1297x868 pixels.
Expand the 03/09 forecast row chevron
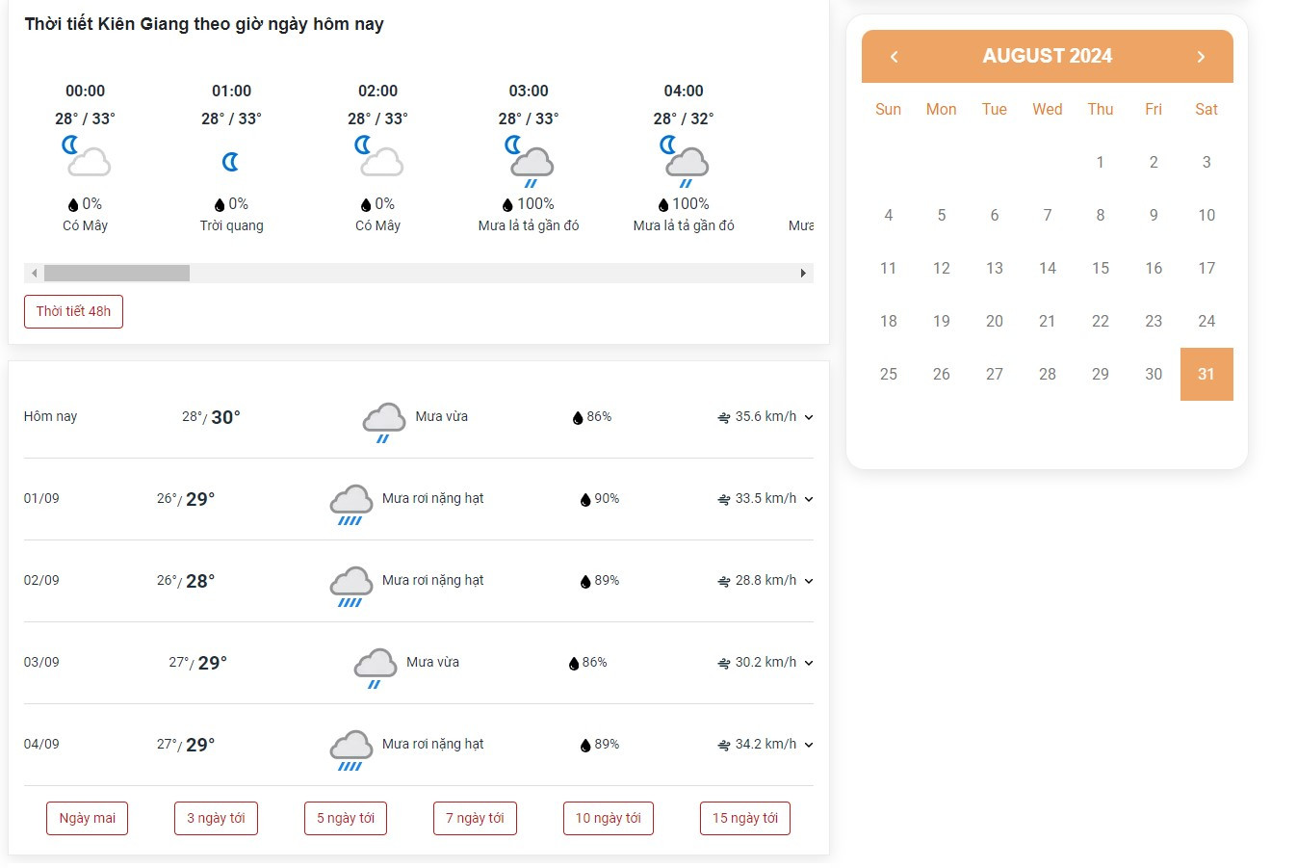[809, 663]
